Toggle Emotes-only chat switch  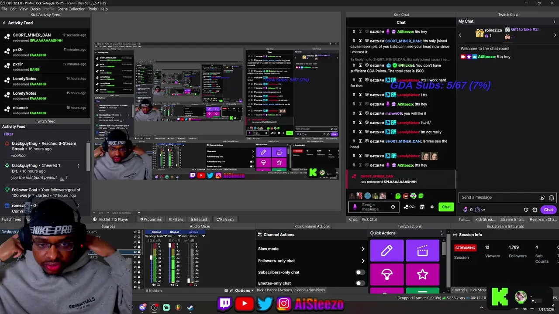(359, 283)
